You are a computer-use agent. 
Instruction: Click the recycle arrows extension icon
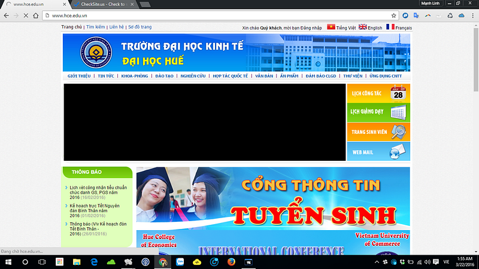tap(450, 16)
